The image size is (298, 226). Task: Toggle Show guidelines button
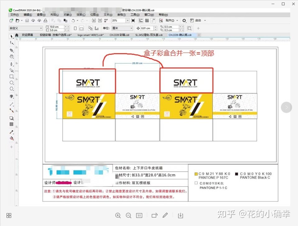(x=153, y=20)
